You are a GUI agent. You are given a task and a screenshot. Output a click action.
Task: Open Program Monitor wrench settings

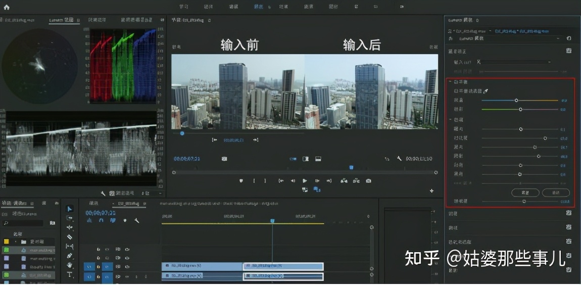point(400,159)
